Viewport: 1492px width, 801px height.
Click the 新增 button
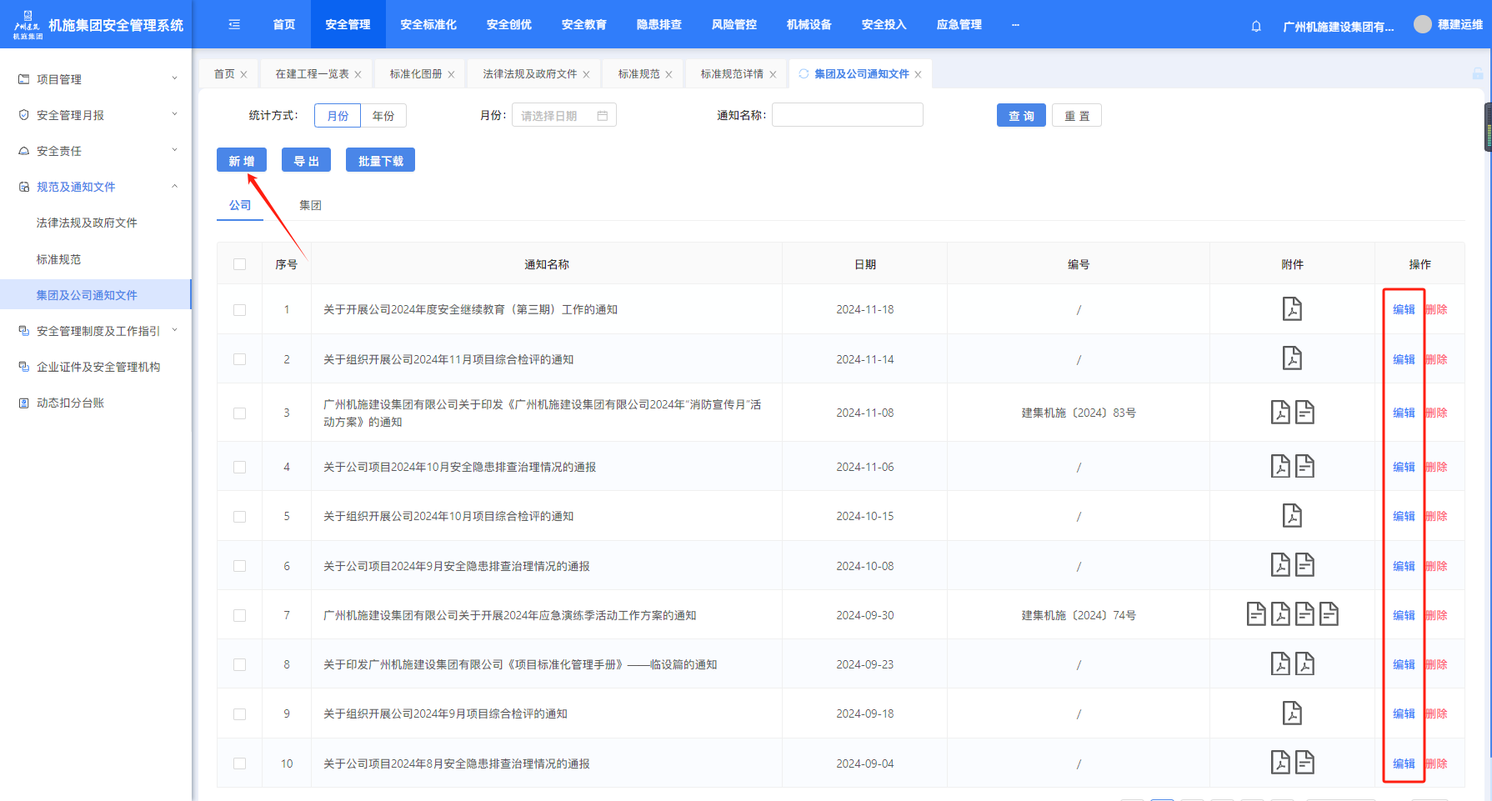click(241, 161)
